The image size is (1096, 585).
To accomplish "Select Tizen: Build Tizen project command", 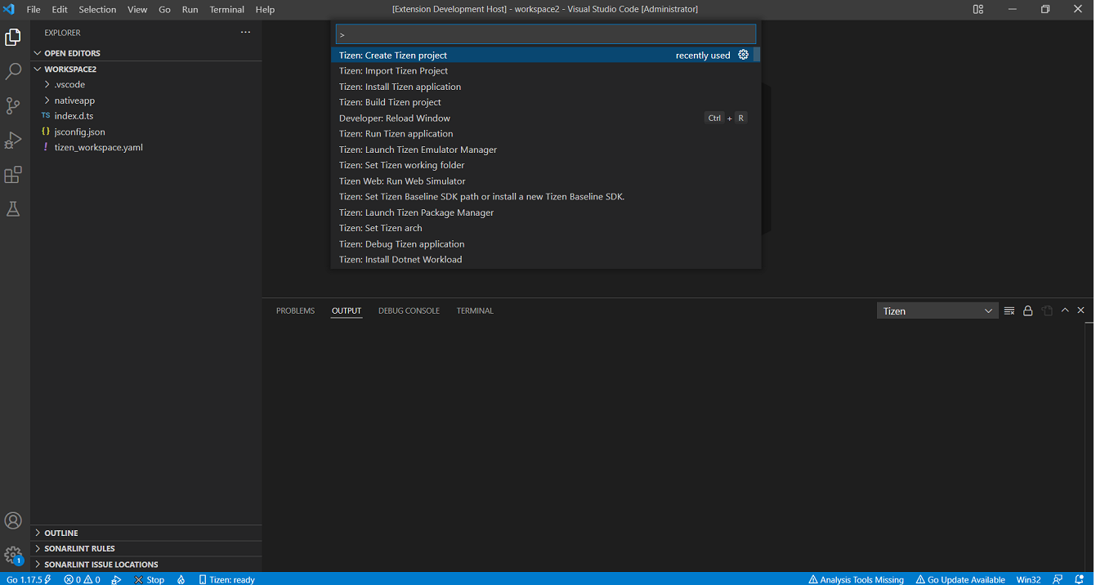I will coord(390,102).
